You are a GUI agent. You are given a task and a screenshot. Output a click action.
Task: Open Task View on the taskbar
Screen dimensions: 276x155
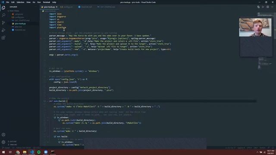[x=10, y=152]
